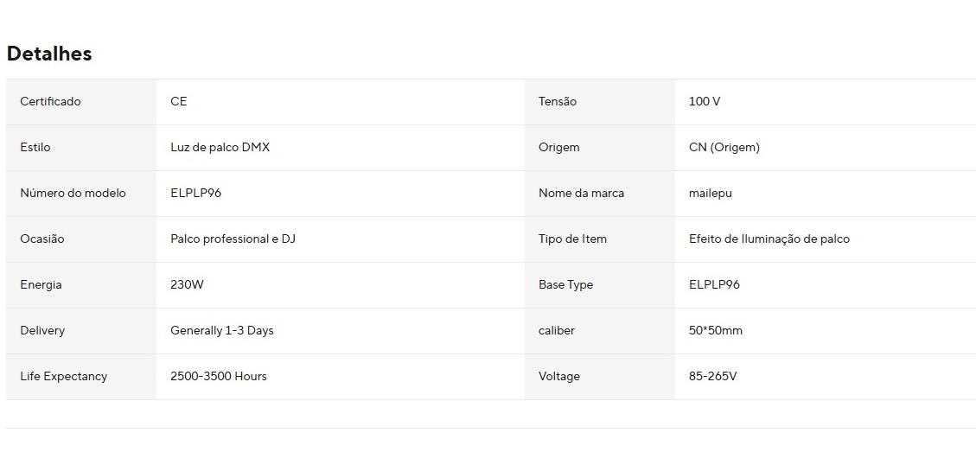Click the 2500-3500 Hours life expectancy
The image size is (976, 452).
[219, 376]
